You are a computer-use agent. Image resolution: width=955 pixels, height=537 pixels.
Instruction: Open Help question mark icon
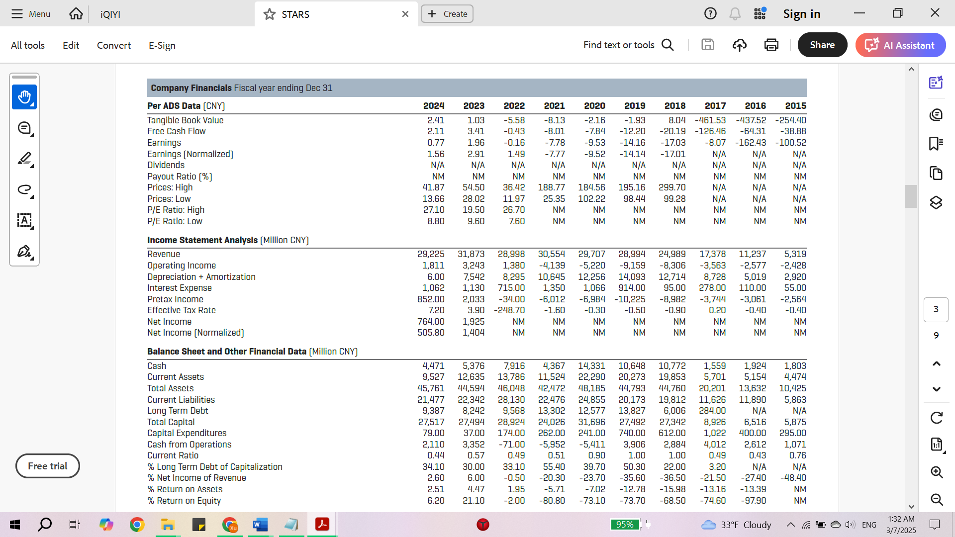pos(710,14)
